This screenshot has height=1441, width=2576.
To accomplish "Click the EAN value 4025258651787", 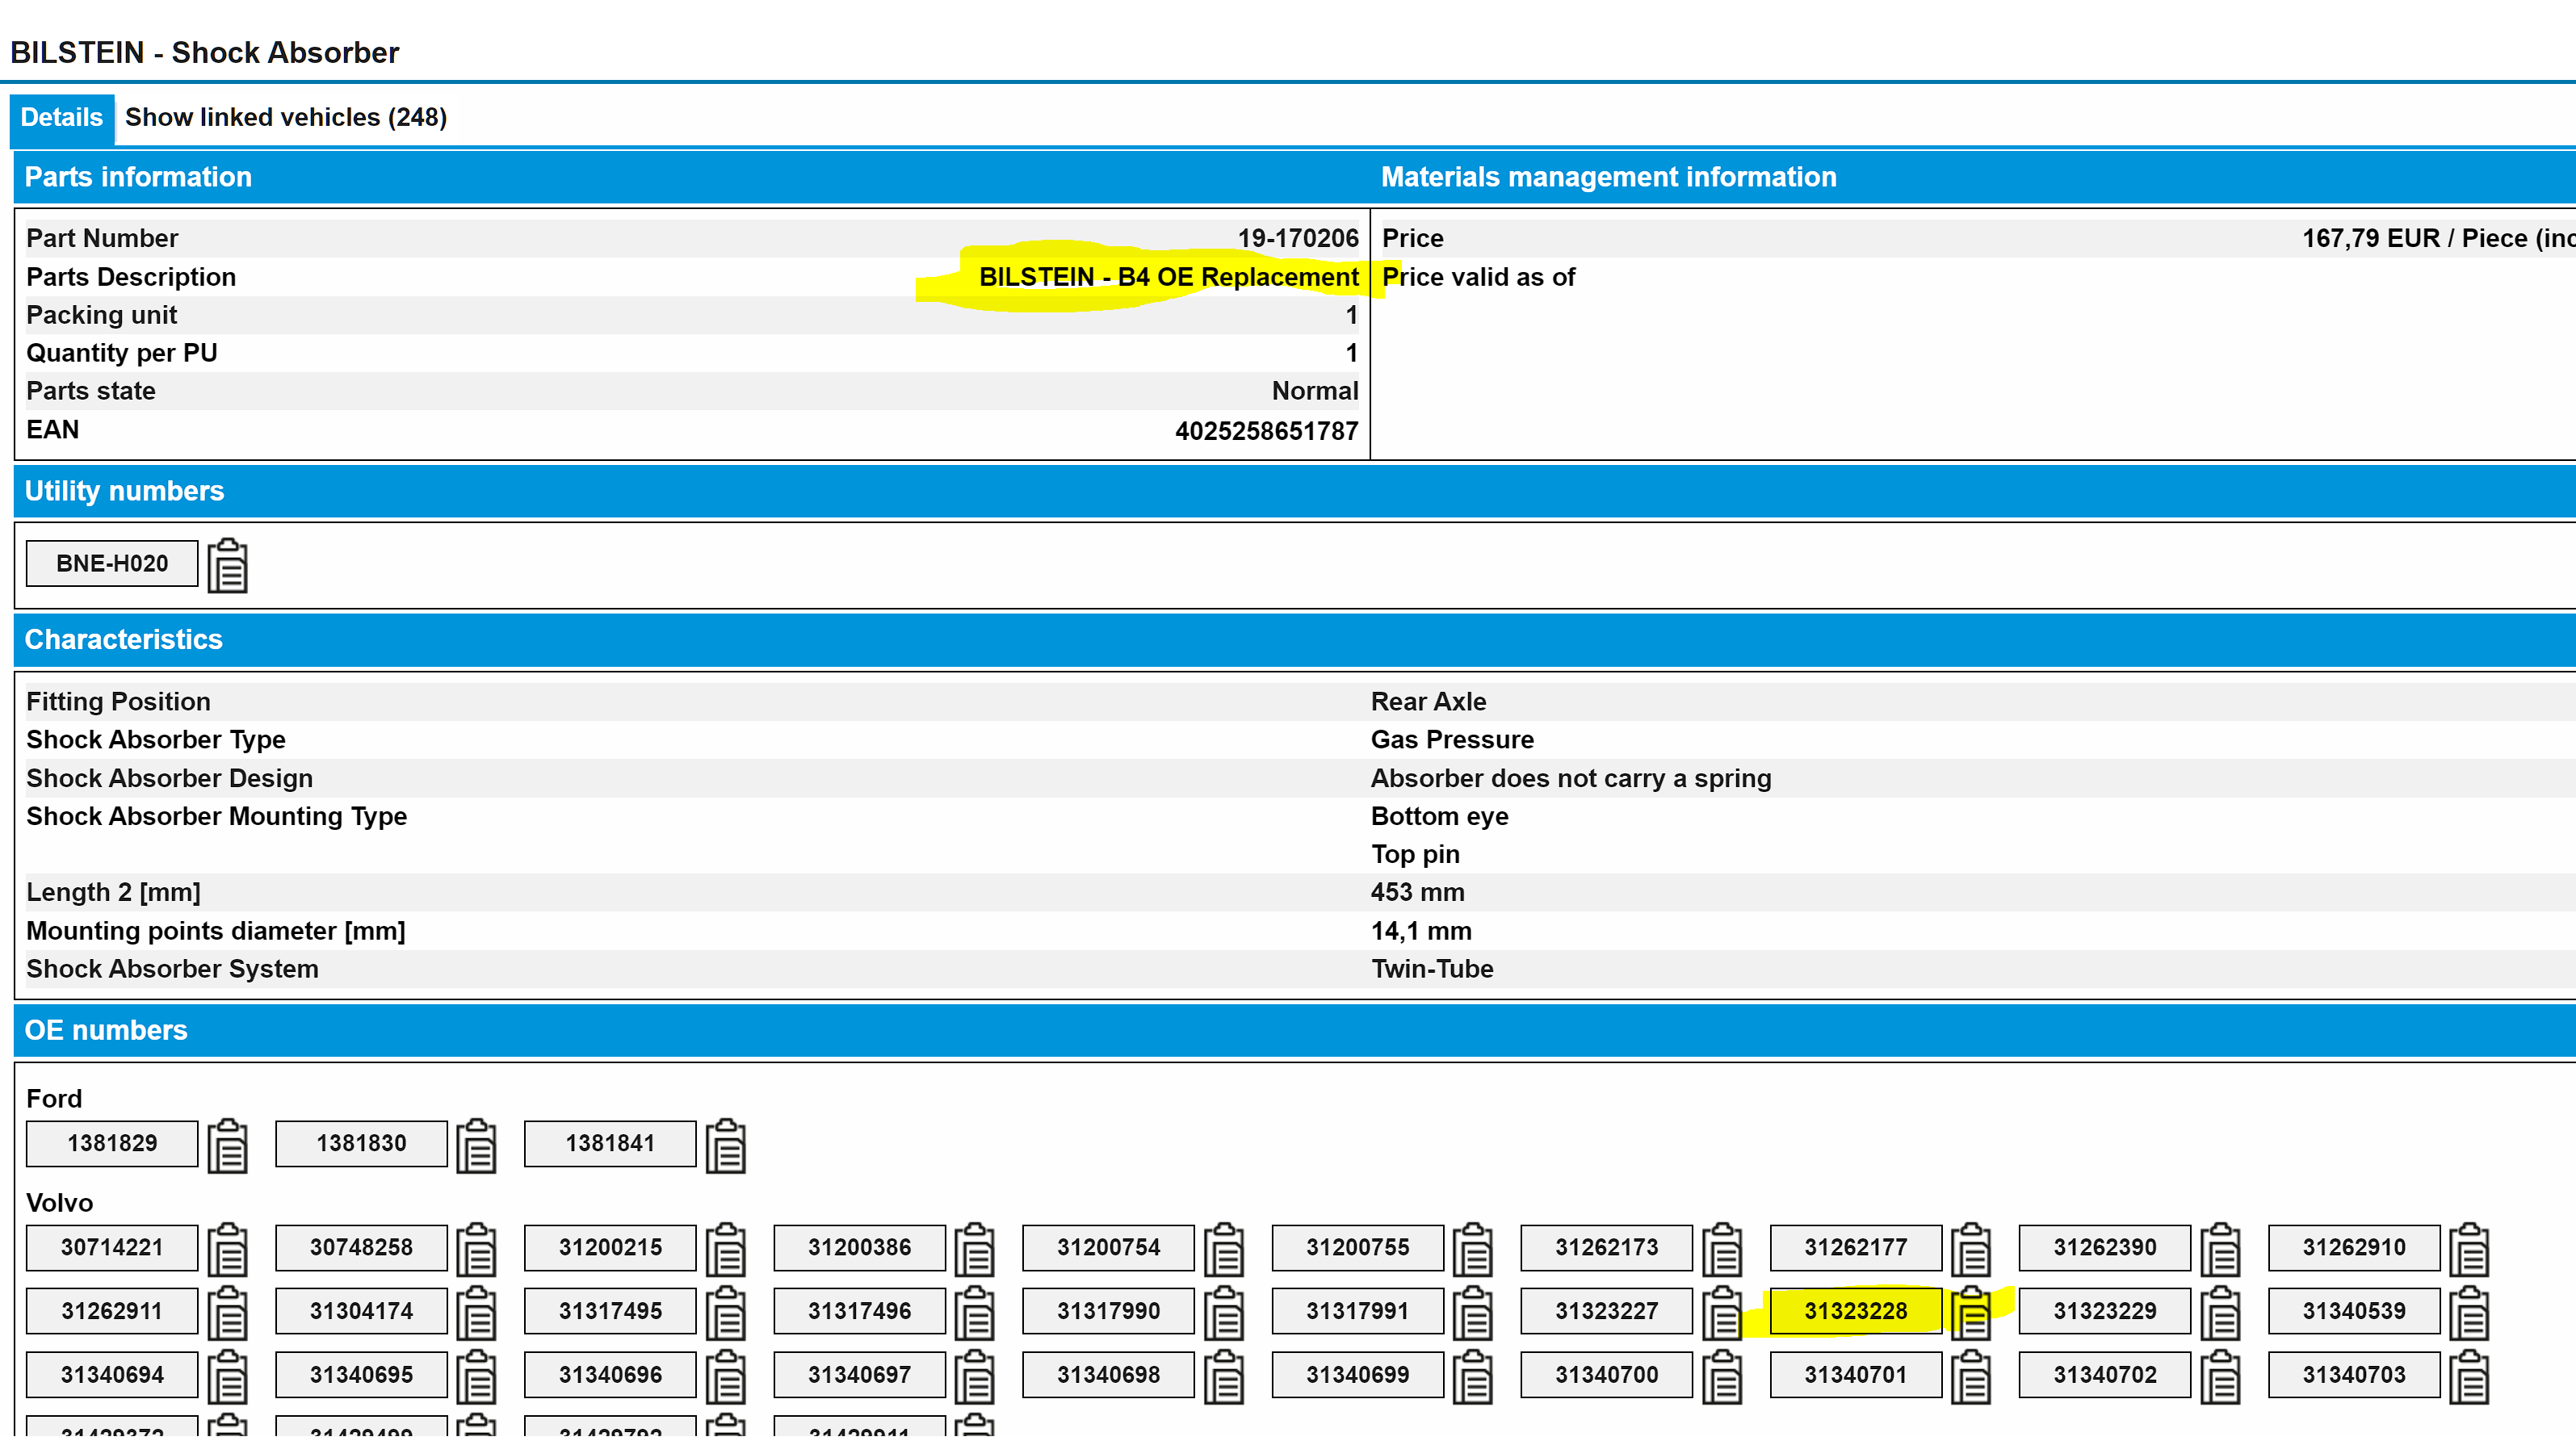I will tap(1266, 431).
